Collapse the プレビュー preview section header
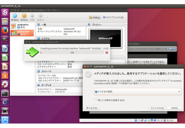185x128 pixels. point(106,25)
